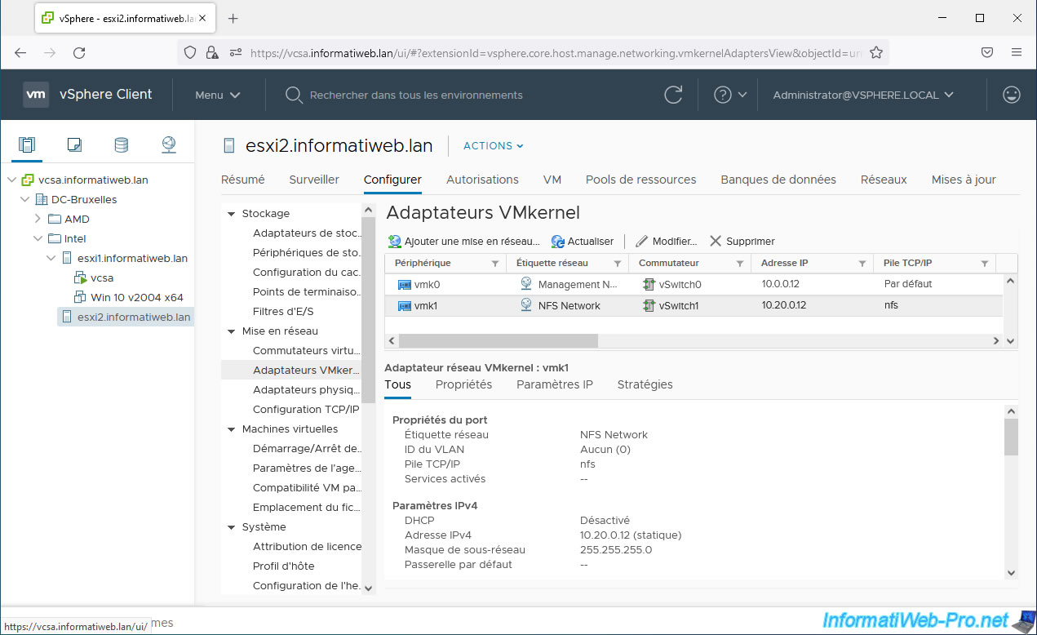Image resolution: width=1037 pixels, height=635 pixels.
Task: Click the smiley feedback icon
Action: point(1012,95)
